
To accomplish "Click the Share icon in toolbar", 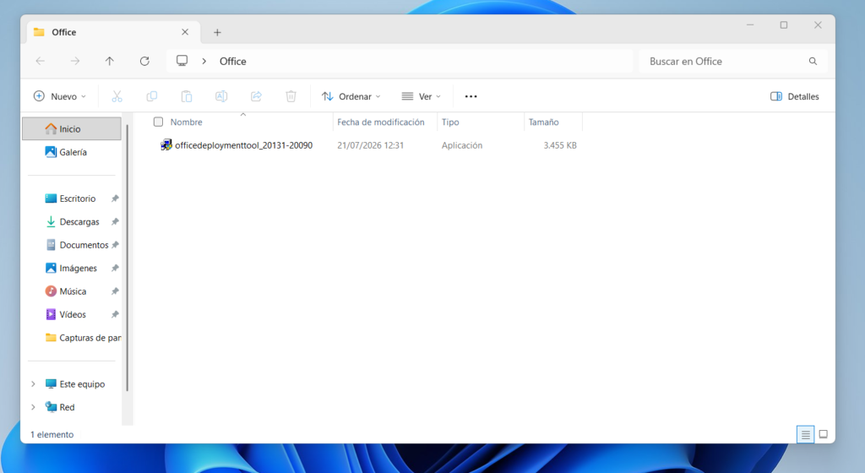I will (x=256, y=96).
